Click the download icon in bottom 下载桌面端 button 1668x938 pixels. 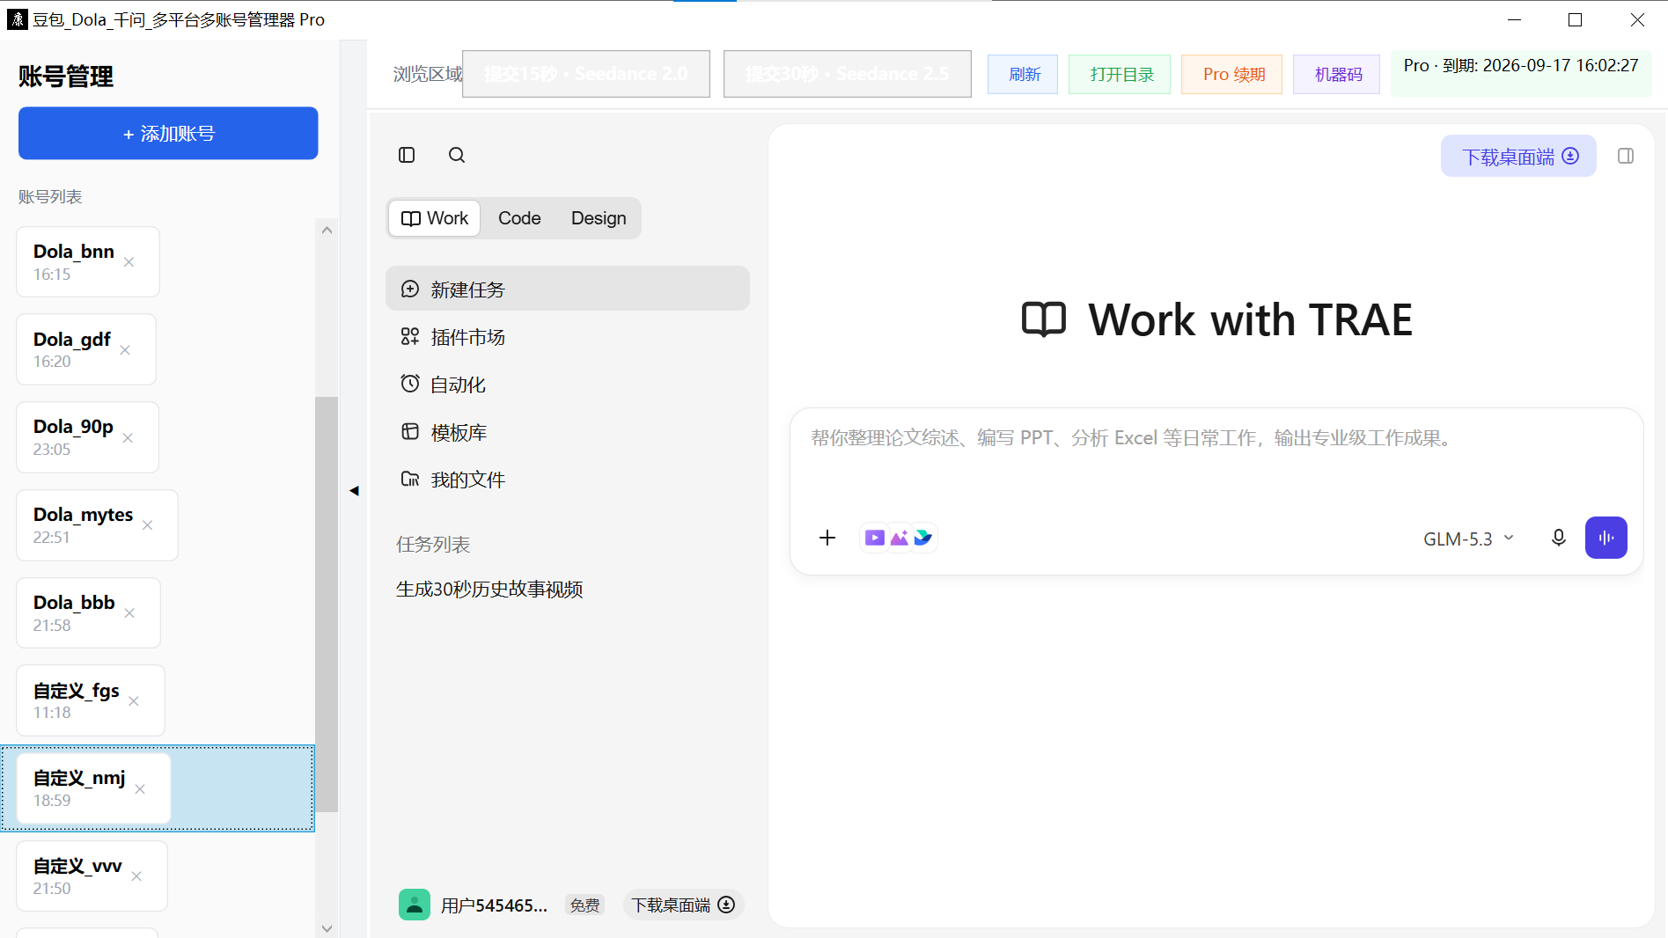726,905
